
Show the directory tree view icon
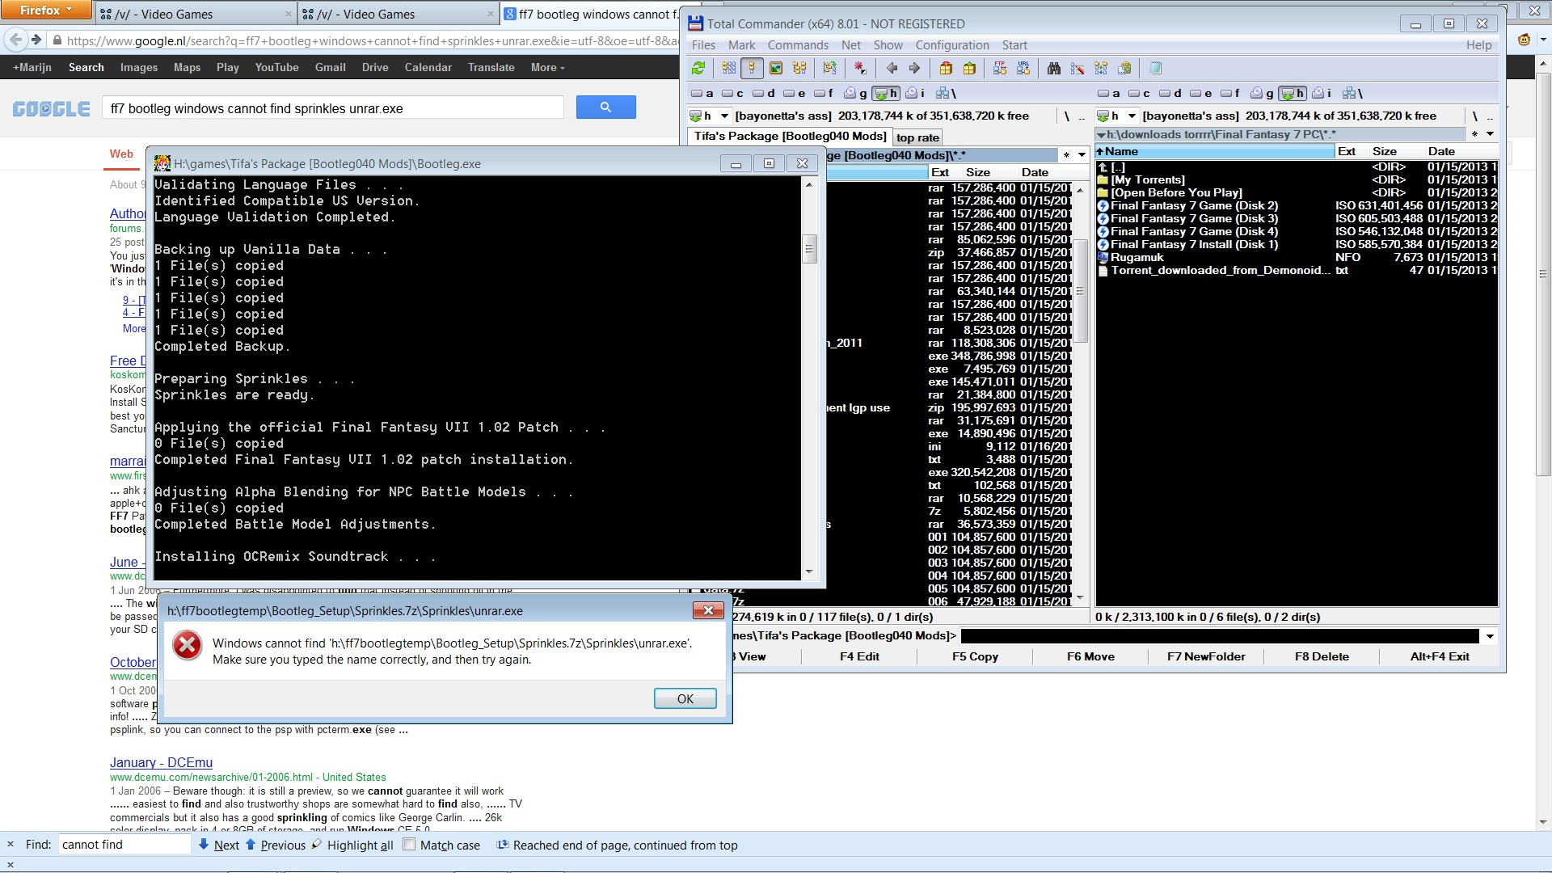click(799, 69)
